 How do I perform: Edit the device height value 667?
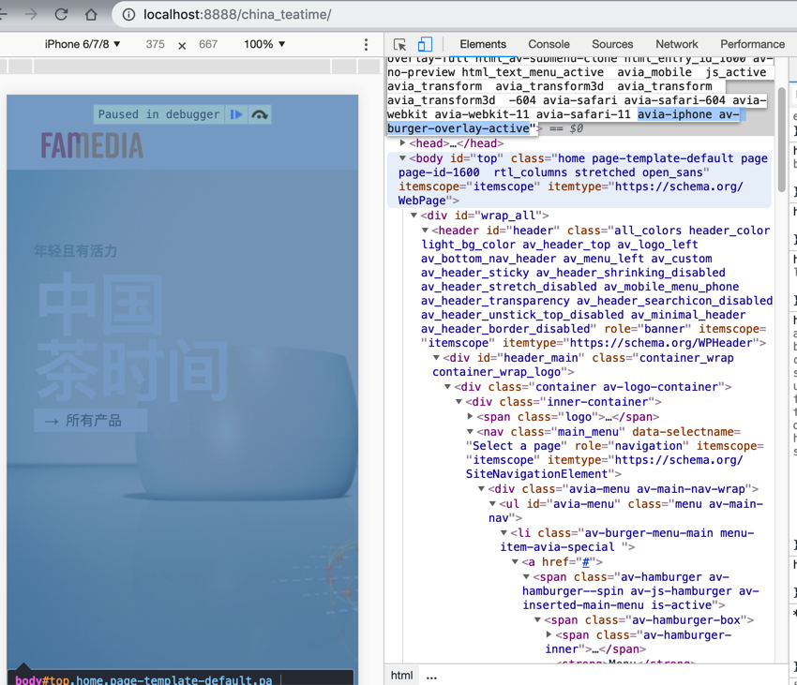coord(208,44)
